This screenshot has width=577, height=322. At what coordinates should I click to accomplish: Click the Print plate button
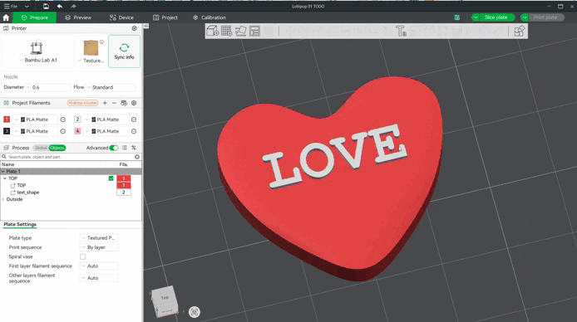point(546,17)
